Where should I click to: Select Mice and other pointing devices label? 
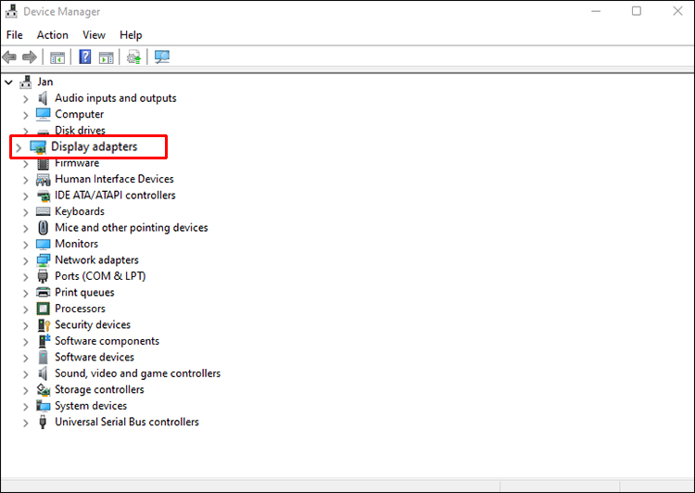pyautogui.click(x=132, y=227)
